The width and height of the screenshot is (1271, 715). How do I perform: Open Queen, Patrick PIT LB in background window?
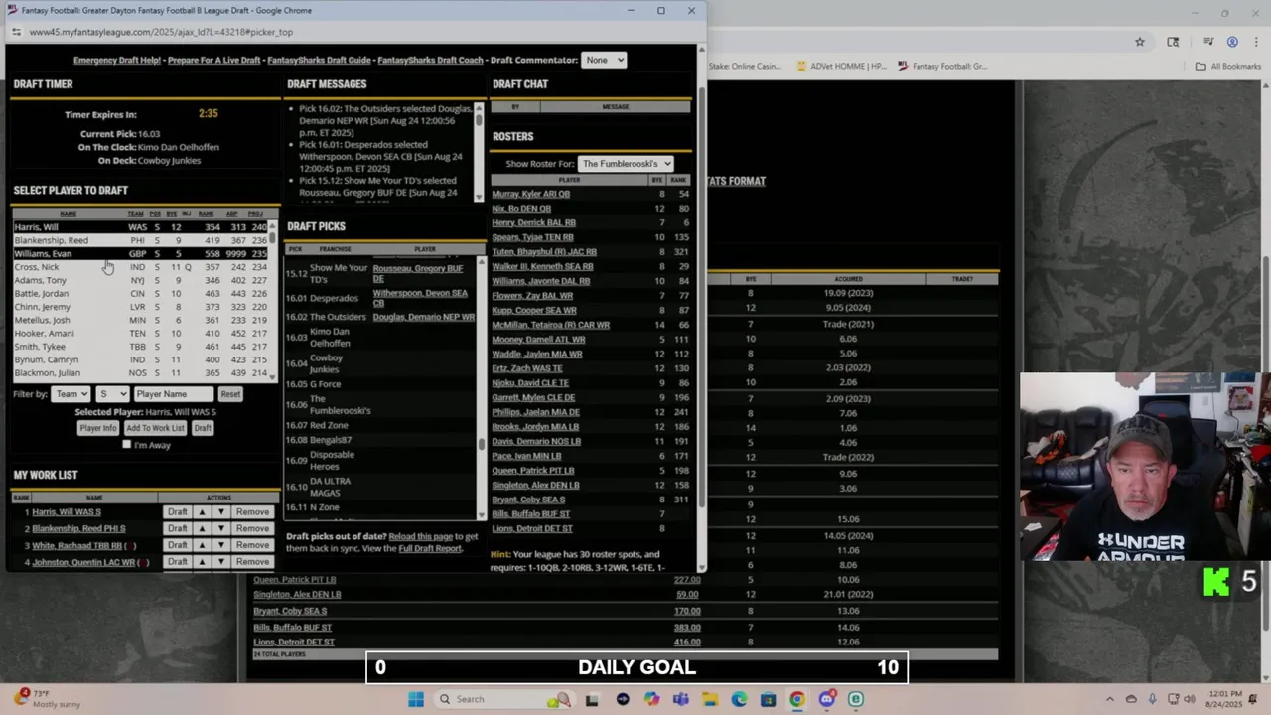point(295,580)
